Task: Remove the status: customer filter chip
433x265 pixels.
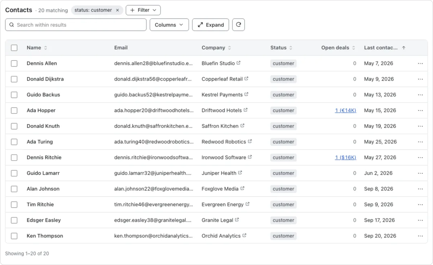Action: 117,10
